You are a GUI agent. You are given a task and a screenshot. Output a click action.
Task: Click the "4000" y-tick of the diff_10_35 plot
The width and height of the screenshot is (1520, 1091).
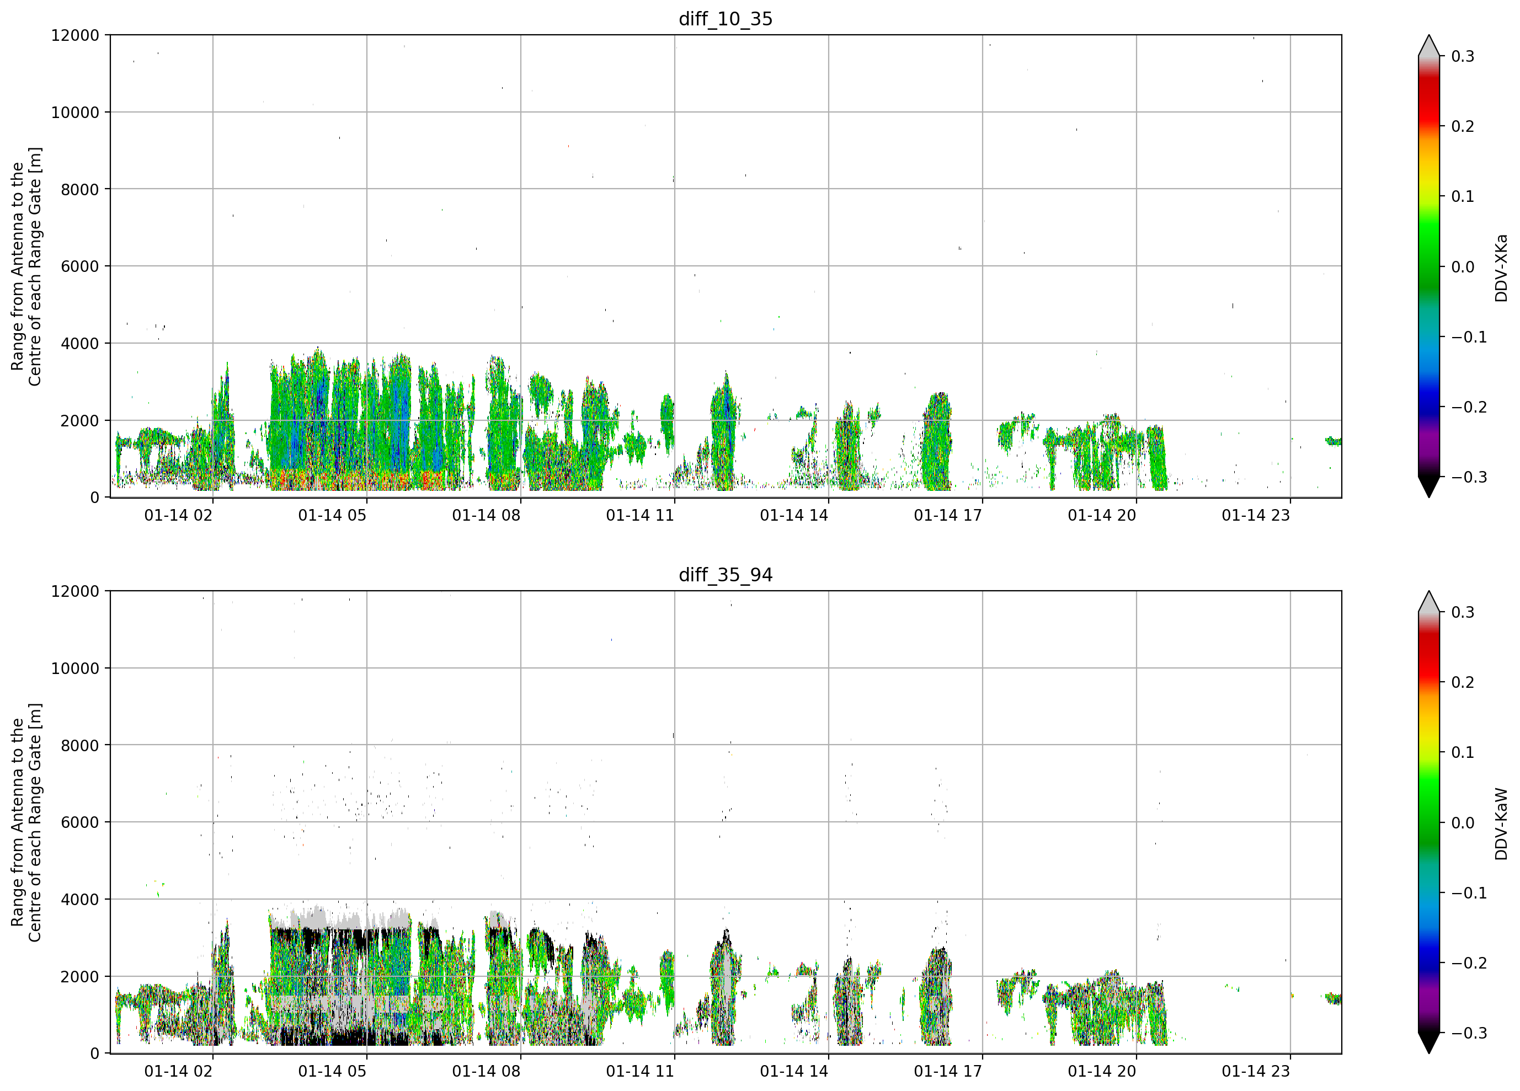[x=80, y=344]
